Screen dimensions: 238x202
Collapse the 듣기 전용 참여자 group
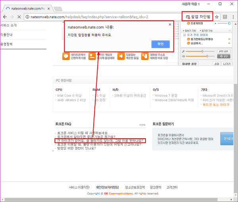(184, 35)
